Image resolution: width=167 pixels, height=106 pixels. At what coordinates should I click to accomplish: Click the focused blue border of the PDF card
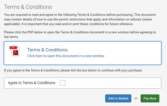(83, 41)
